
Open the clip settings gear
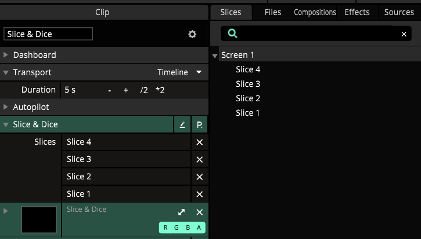[192, 34]
